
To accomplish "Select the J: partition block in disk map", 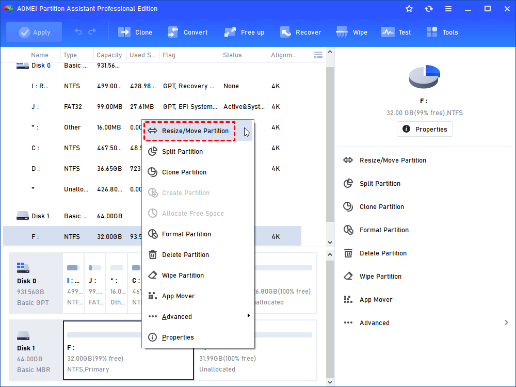I will click(x=95, y=283).
